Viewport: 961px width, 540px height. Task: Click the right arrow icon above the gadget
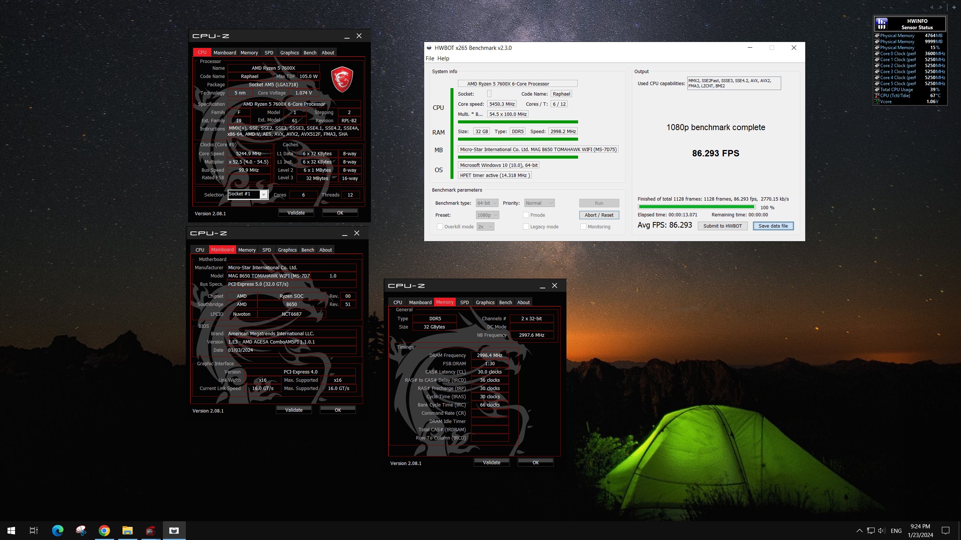click(940, 7)
